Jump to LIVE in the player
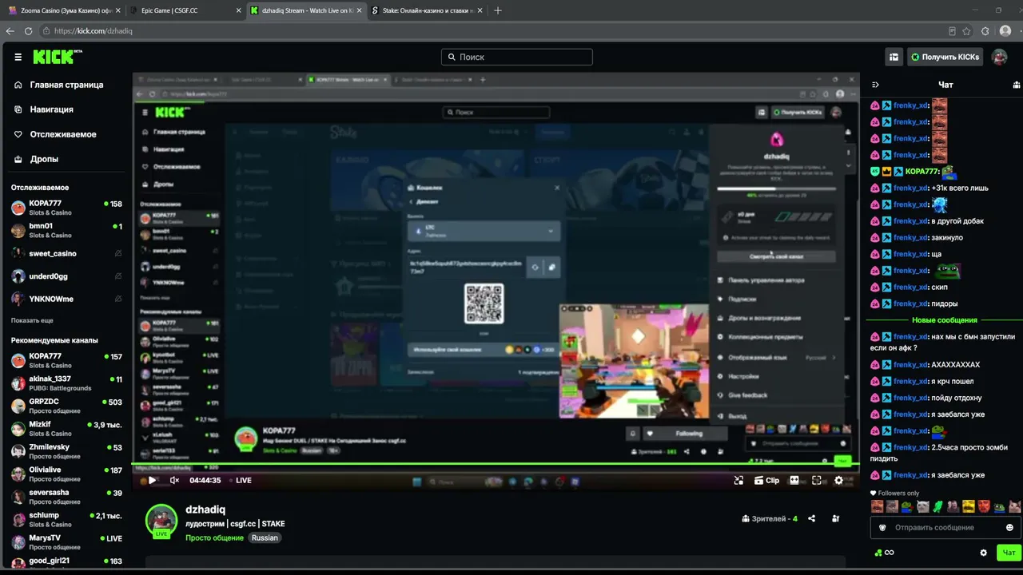1023x575 pixels. [244, 480]
